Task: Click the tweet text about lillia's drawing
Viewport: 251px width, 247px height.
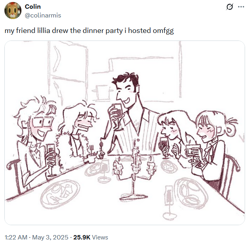Action: pos(89,31)
